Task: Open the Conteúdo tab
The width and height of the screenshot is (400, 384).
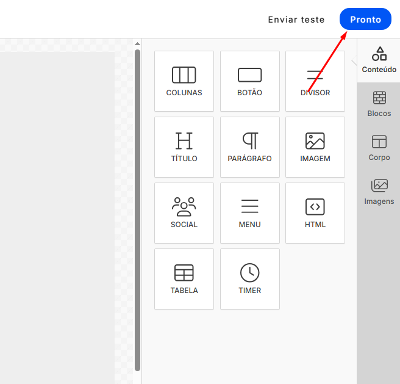Action: pyautogui.click(x=379, y=60)
